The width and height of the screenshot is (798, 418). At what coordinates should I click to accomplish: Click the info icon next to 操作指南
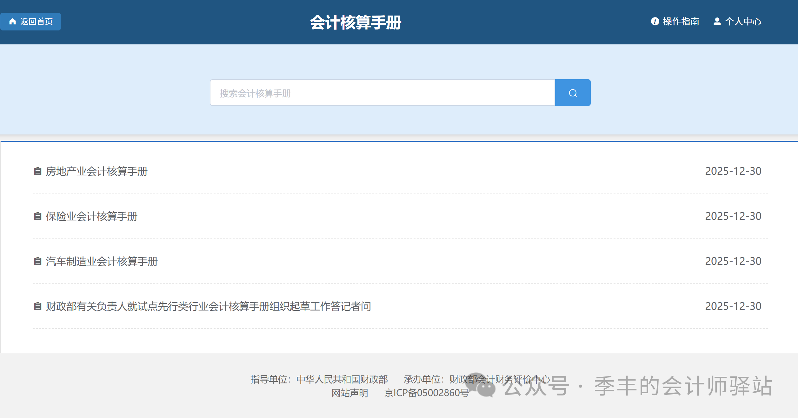click(655, 21)
